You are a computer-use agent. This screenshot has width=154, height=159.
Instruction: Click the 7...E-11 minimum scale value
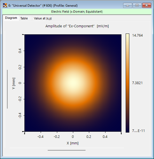138,131
